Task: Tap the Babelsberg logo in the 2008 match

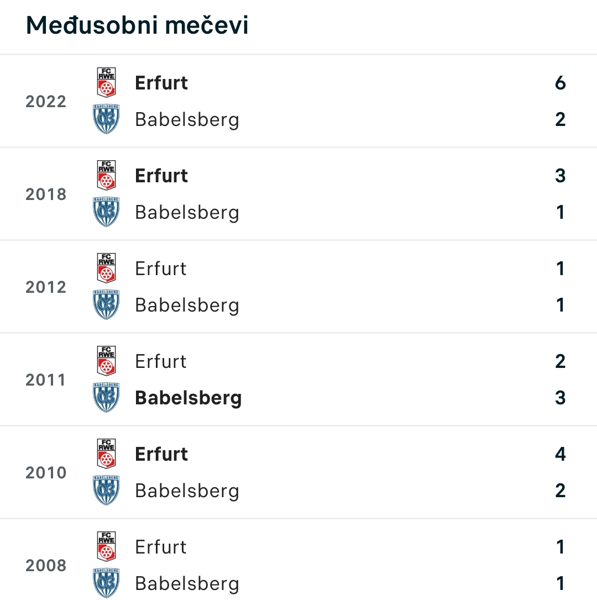Action: [x=106, y=583]
